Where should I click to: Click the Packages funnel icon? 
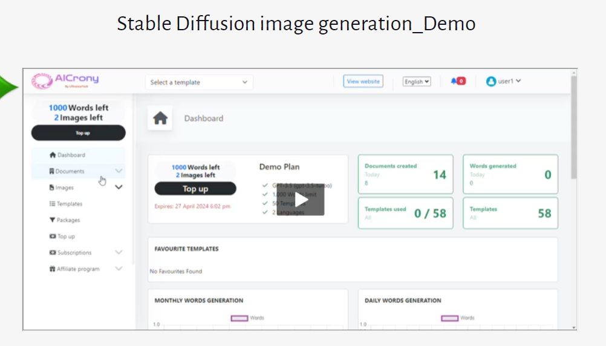pyautogui.click(x=52, y=220)
